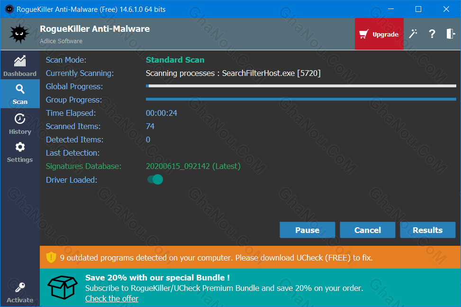Viewport: 461px width, 307px height.
Task: Click the Last Detection label
Action: 72,153
